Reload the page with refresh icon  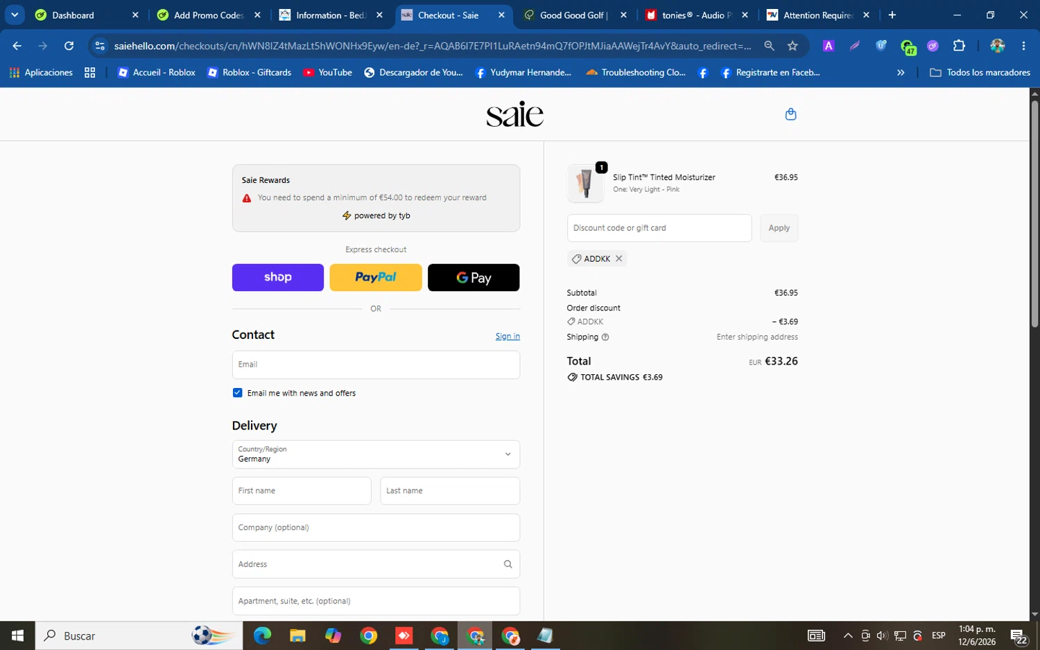click(69, 46)
